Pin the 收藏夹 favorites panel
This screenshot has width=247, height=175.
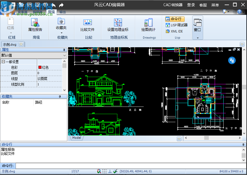(60, 96)
